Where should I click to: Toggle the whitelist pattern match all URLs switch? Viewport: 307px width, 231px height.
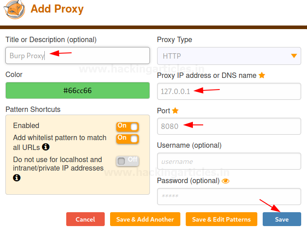click(x=127, y=139)
